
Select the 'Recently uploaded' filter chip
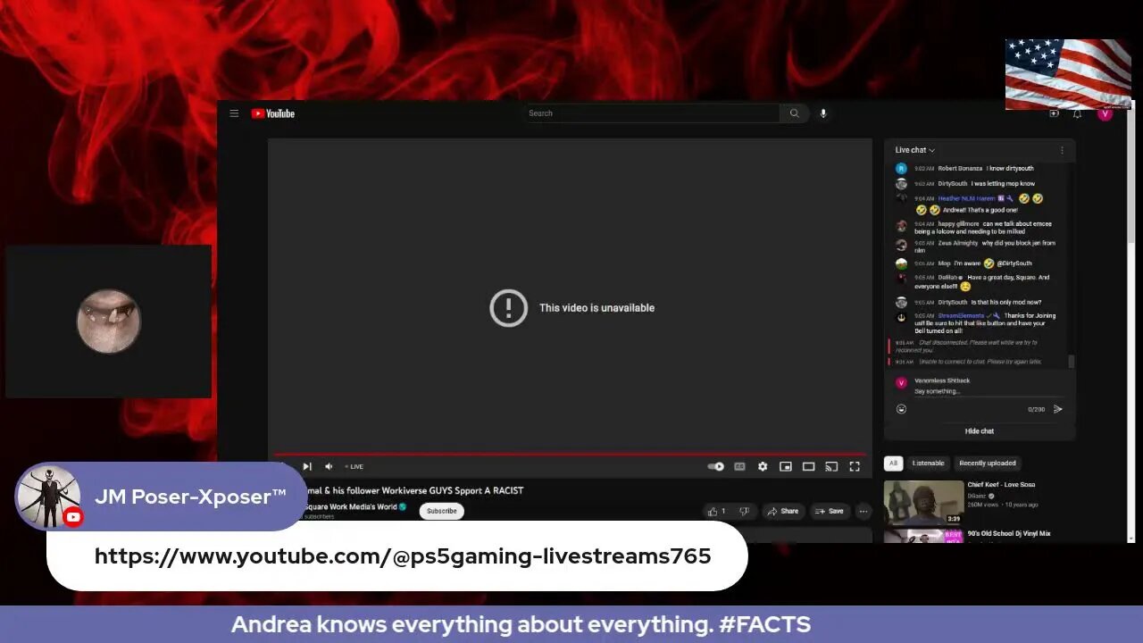click(988, 463)
